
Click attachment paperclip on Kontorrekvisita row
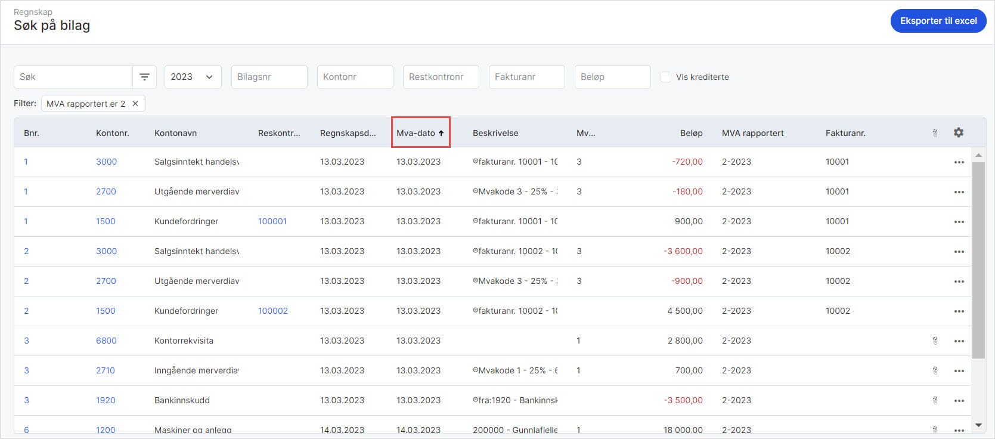935,341
